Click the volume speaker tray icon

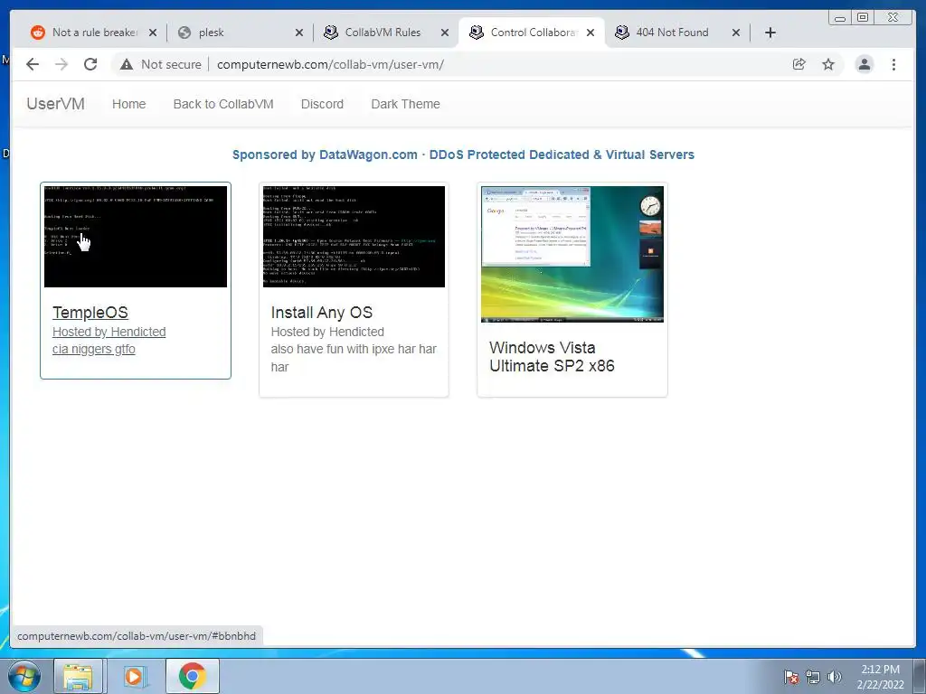click(835, 676)
